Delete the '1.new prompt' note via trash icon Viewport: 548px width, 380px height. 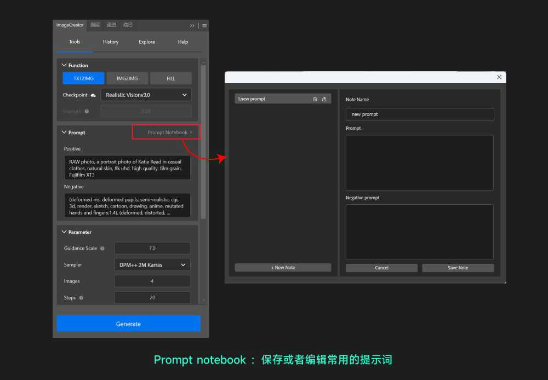[315, 99]
